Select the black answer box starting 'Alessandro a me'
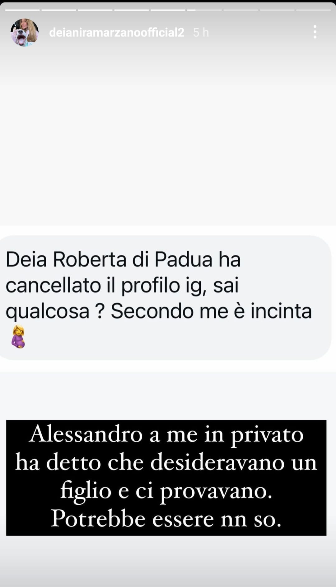Viewport: 336px width, 587px height. pyautogui.click(x=166, y=478)
